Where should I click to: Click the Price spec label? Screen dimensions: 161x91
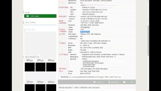coord(70,74)
